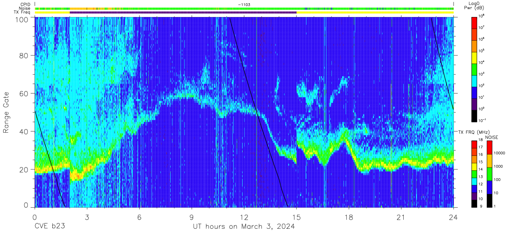Click the '1000' tick on the NOISE legend
Screen dimensions: 510x235
(x=498, y=166)
